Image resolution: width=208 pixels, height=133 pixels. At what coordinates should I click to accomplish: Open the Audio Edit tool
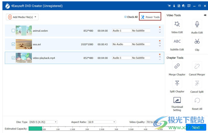tap(197, 24)
